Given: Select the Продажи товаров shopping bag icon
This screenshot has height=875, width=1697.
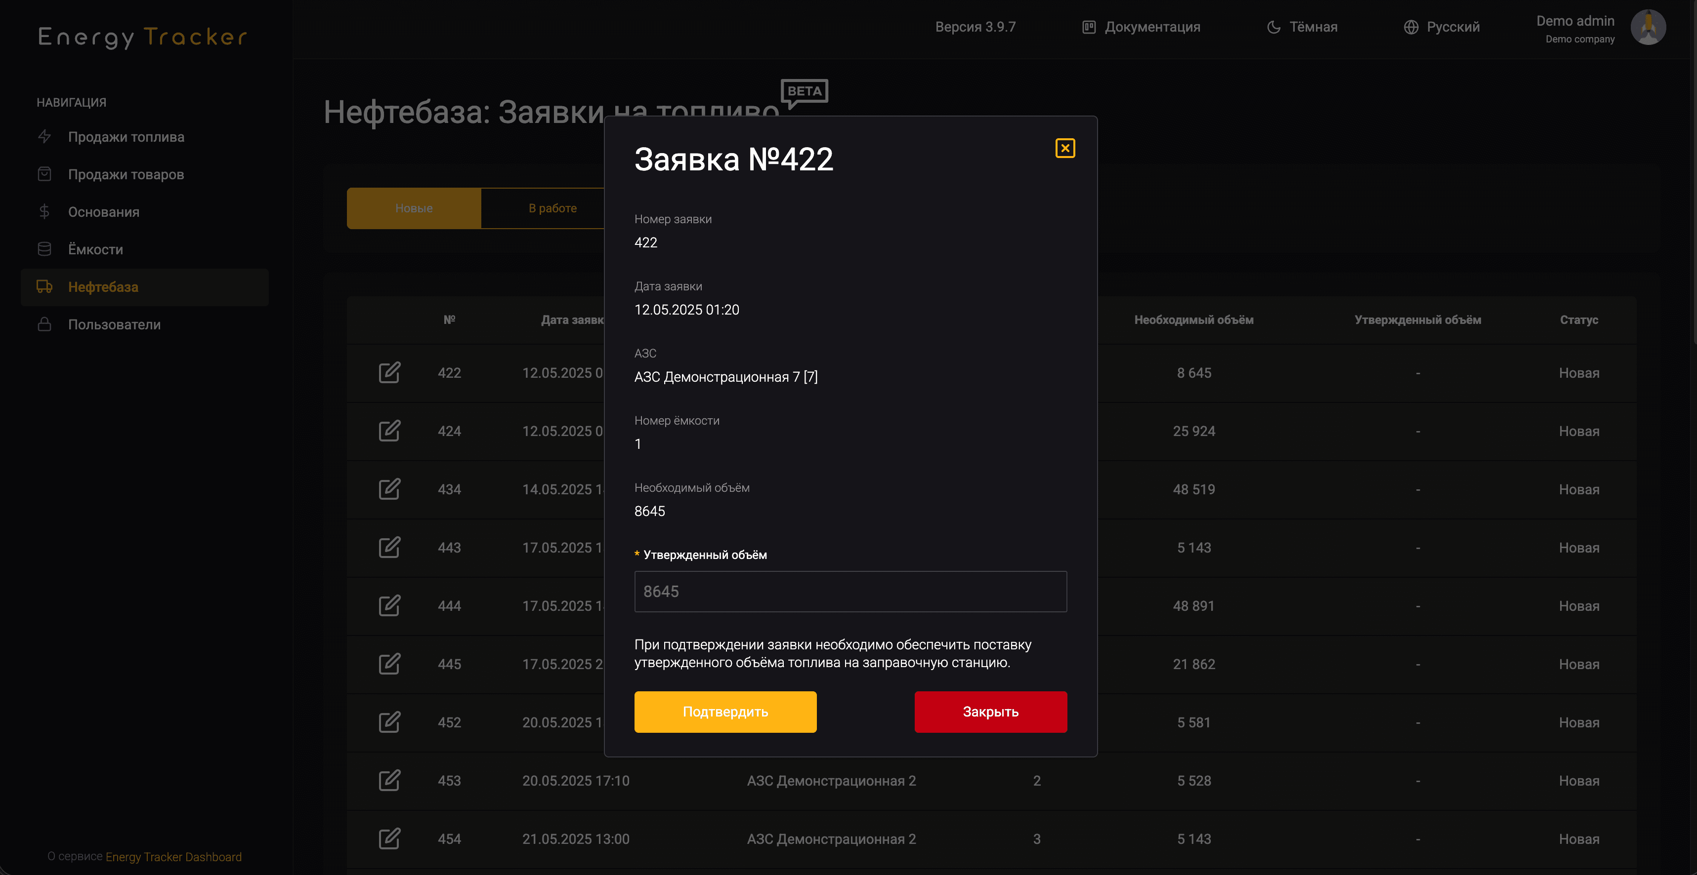Looking at the screenshot, I should pos(44,174).
